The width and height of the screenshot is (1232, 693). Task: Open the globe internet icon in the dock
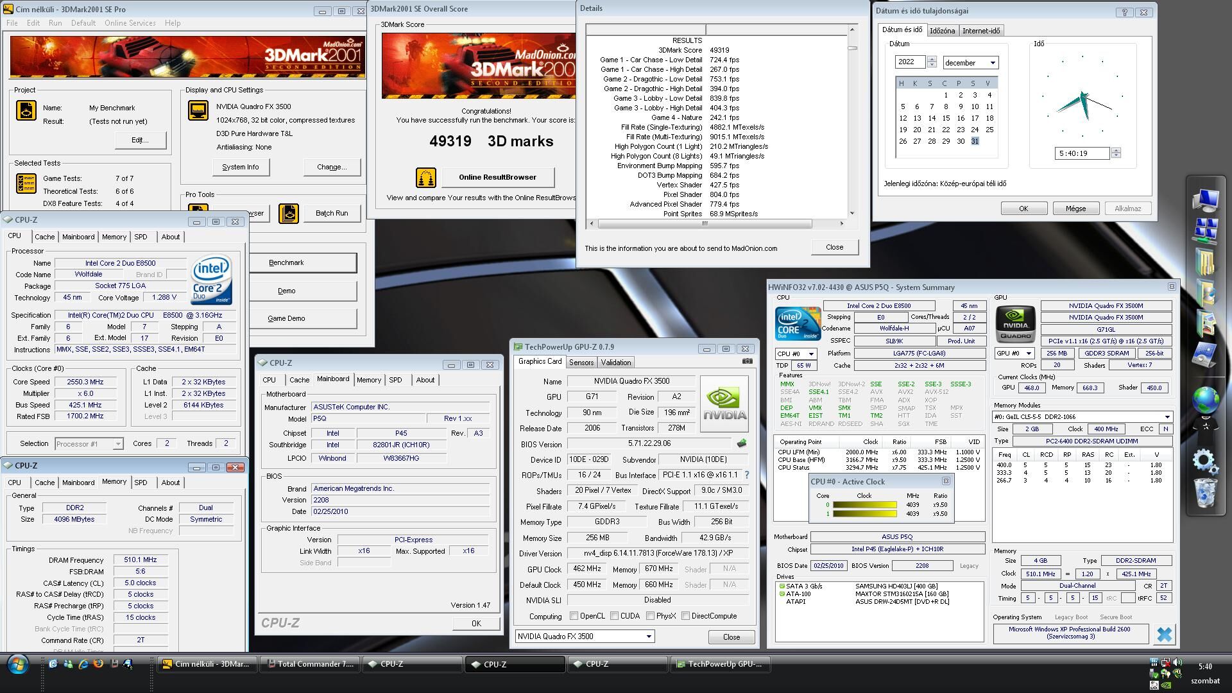(1205, 400)
